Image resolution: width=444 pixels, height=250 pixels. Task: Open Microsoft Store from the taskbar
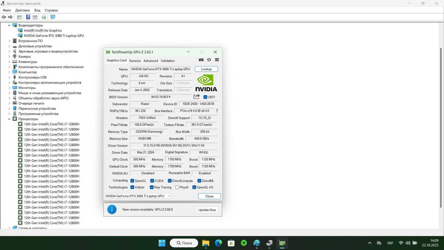point(231,243)
